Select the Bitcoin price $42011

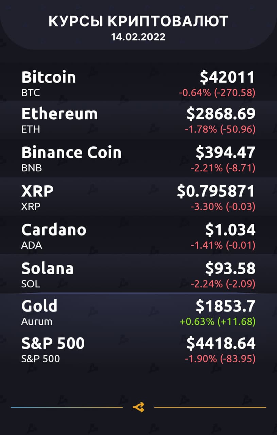pyautogui.click(x=227, y=77)
